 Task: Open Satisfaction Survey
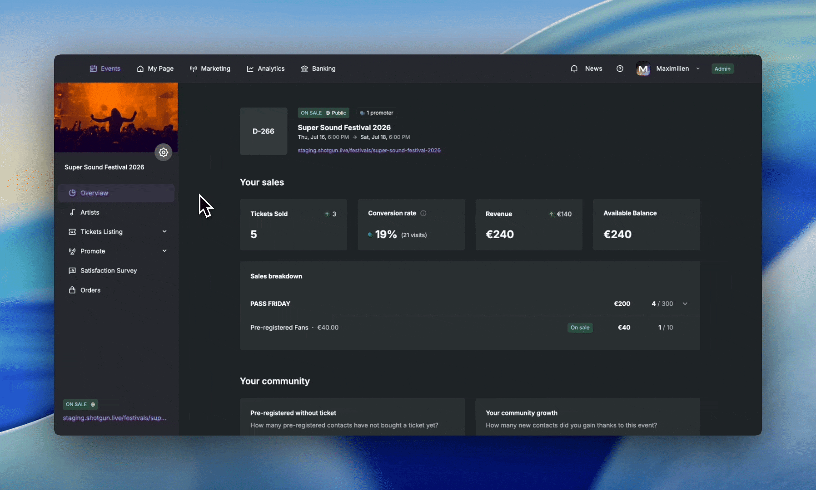click(x=116, y=270)
